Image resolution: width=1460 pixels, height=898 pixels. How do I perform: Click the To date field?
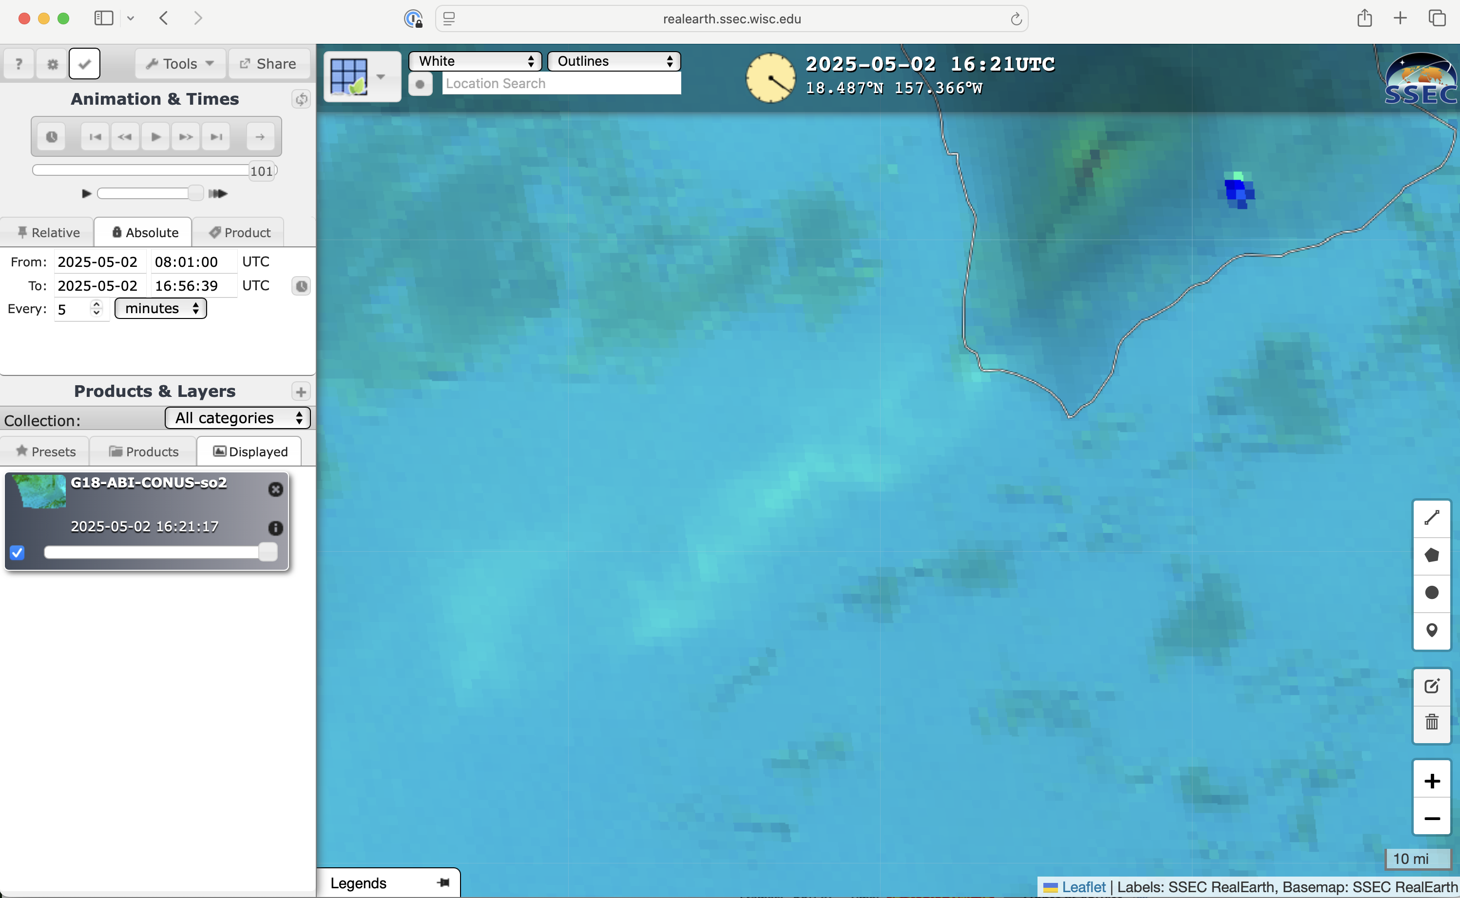click(x=100, y=286)
